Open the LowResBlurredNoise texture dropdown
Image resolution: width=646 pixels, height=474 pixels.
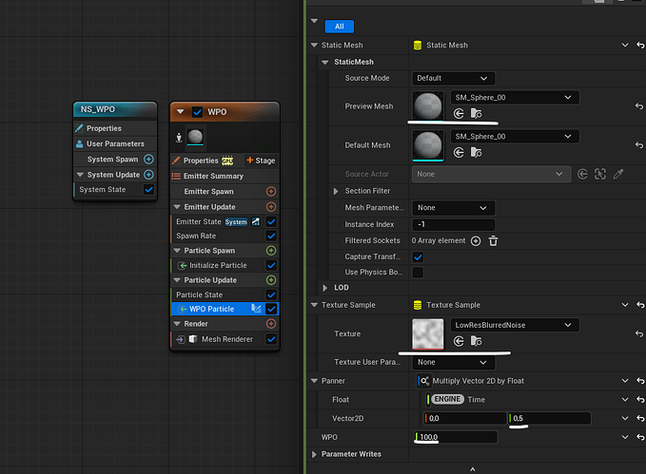tap(515, 325)
